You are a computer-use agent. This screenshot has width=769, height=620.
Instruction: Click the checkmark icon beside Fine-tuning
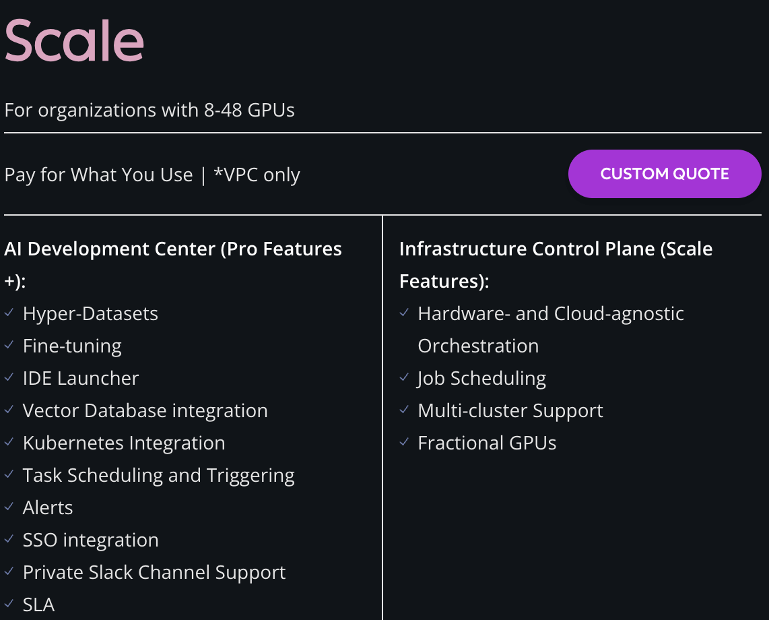point(9,346)
